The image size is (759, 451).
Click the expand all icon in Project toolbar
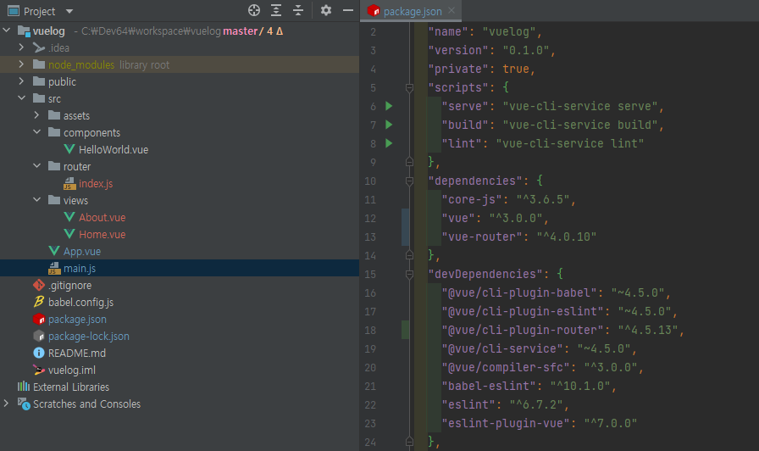click(276, 10)
